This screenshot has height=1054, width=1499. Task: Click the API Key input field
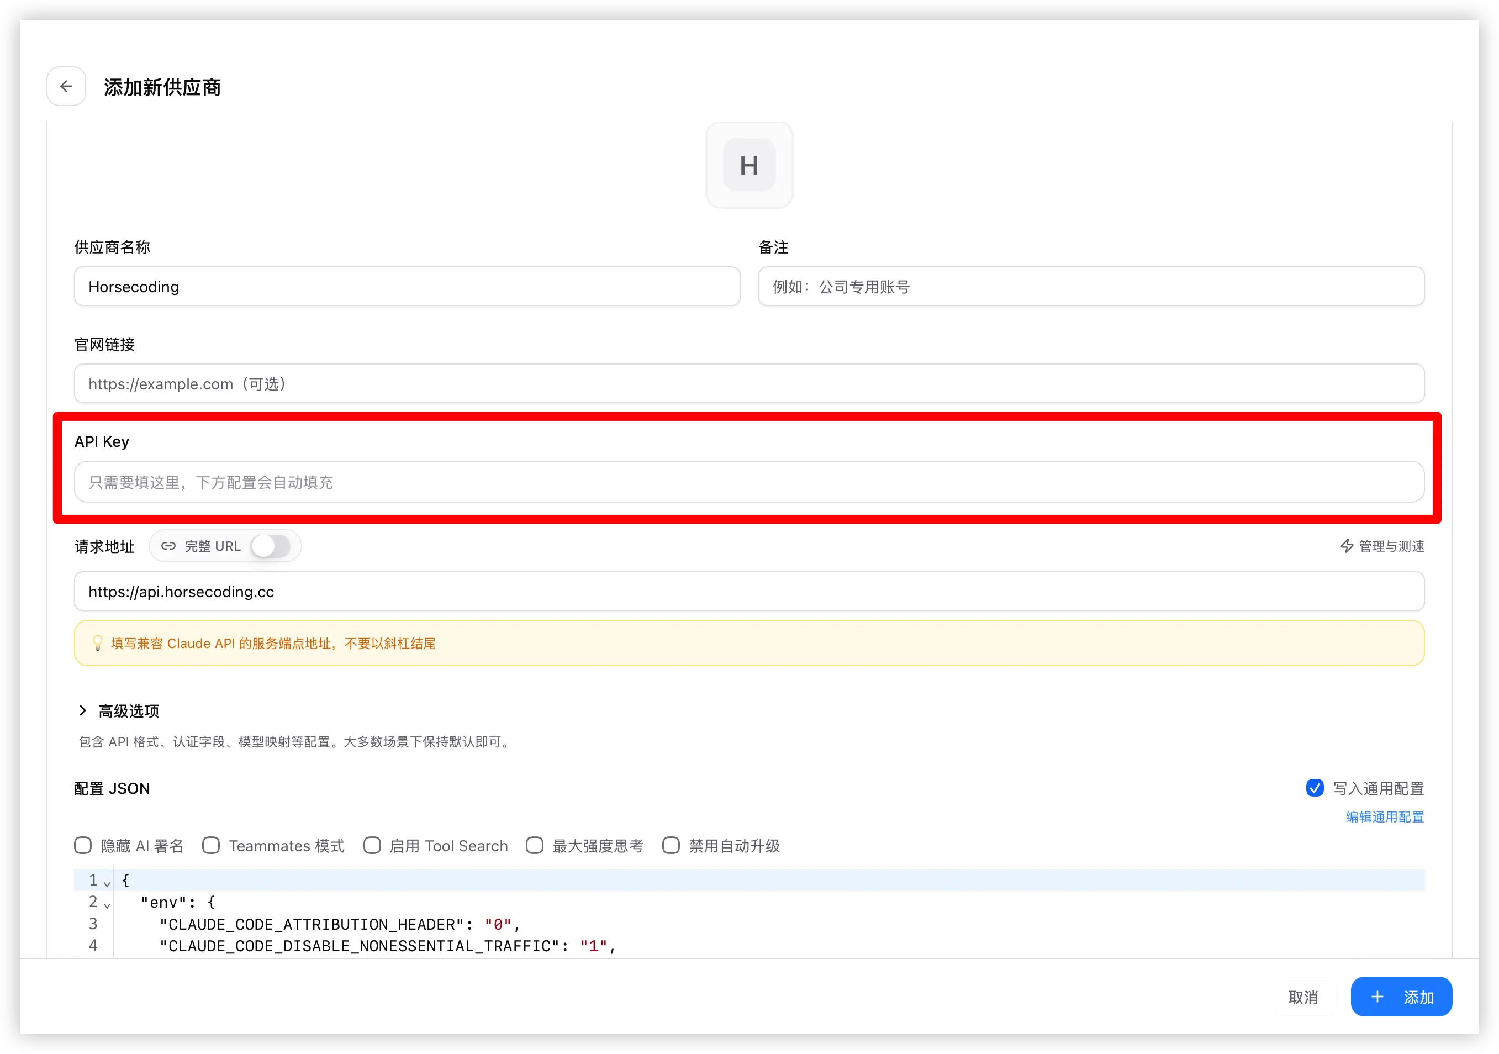(x=749, y=482)
